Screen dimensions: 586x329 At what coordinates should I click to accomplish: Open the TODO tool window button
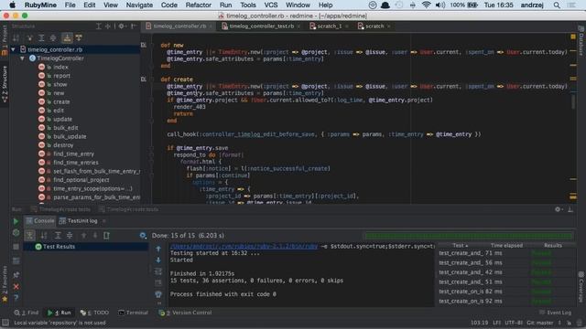coord(95,313)
